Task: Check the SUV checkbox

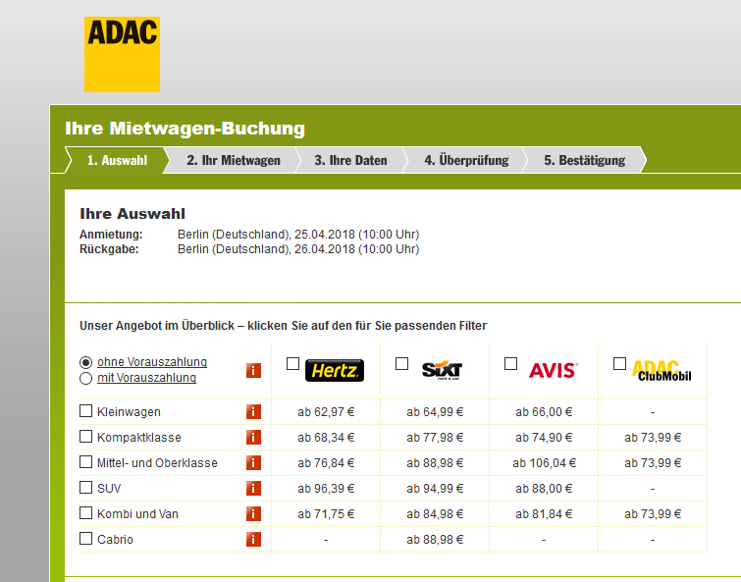Action: pos(86,488)
